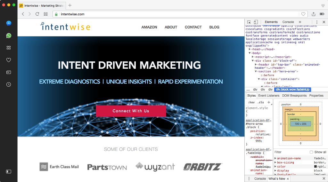The height and width of the screenshot is (182, 328).
Task: Go back to the previous page
Action: pos(23,14)
